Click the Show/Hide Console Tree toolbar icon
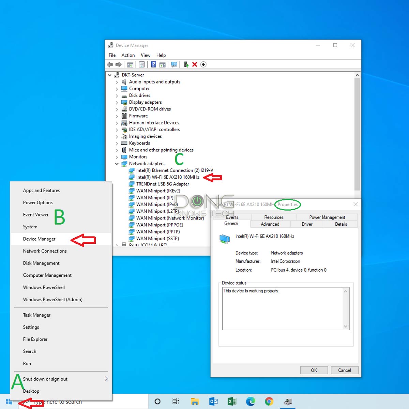 click(x=130, y=64)
